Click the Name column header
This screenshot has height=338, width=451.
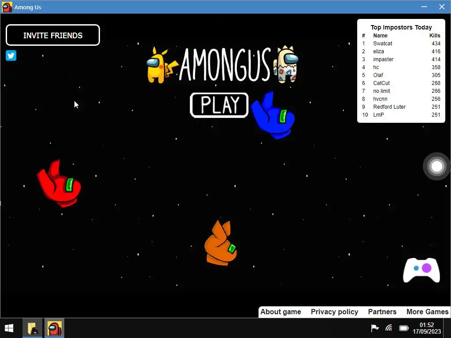[380, 35]
